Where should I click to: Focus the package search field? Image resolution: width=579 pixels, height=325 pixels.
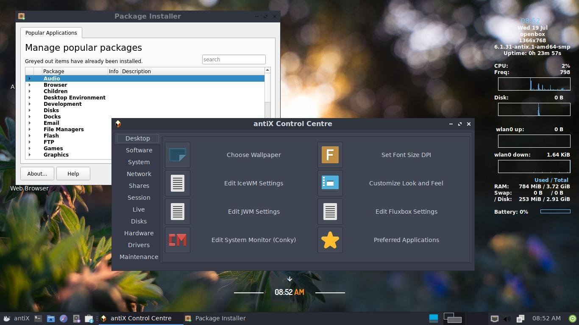coord(234,60)
